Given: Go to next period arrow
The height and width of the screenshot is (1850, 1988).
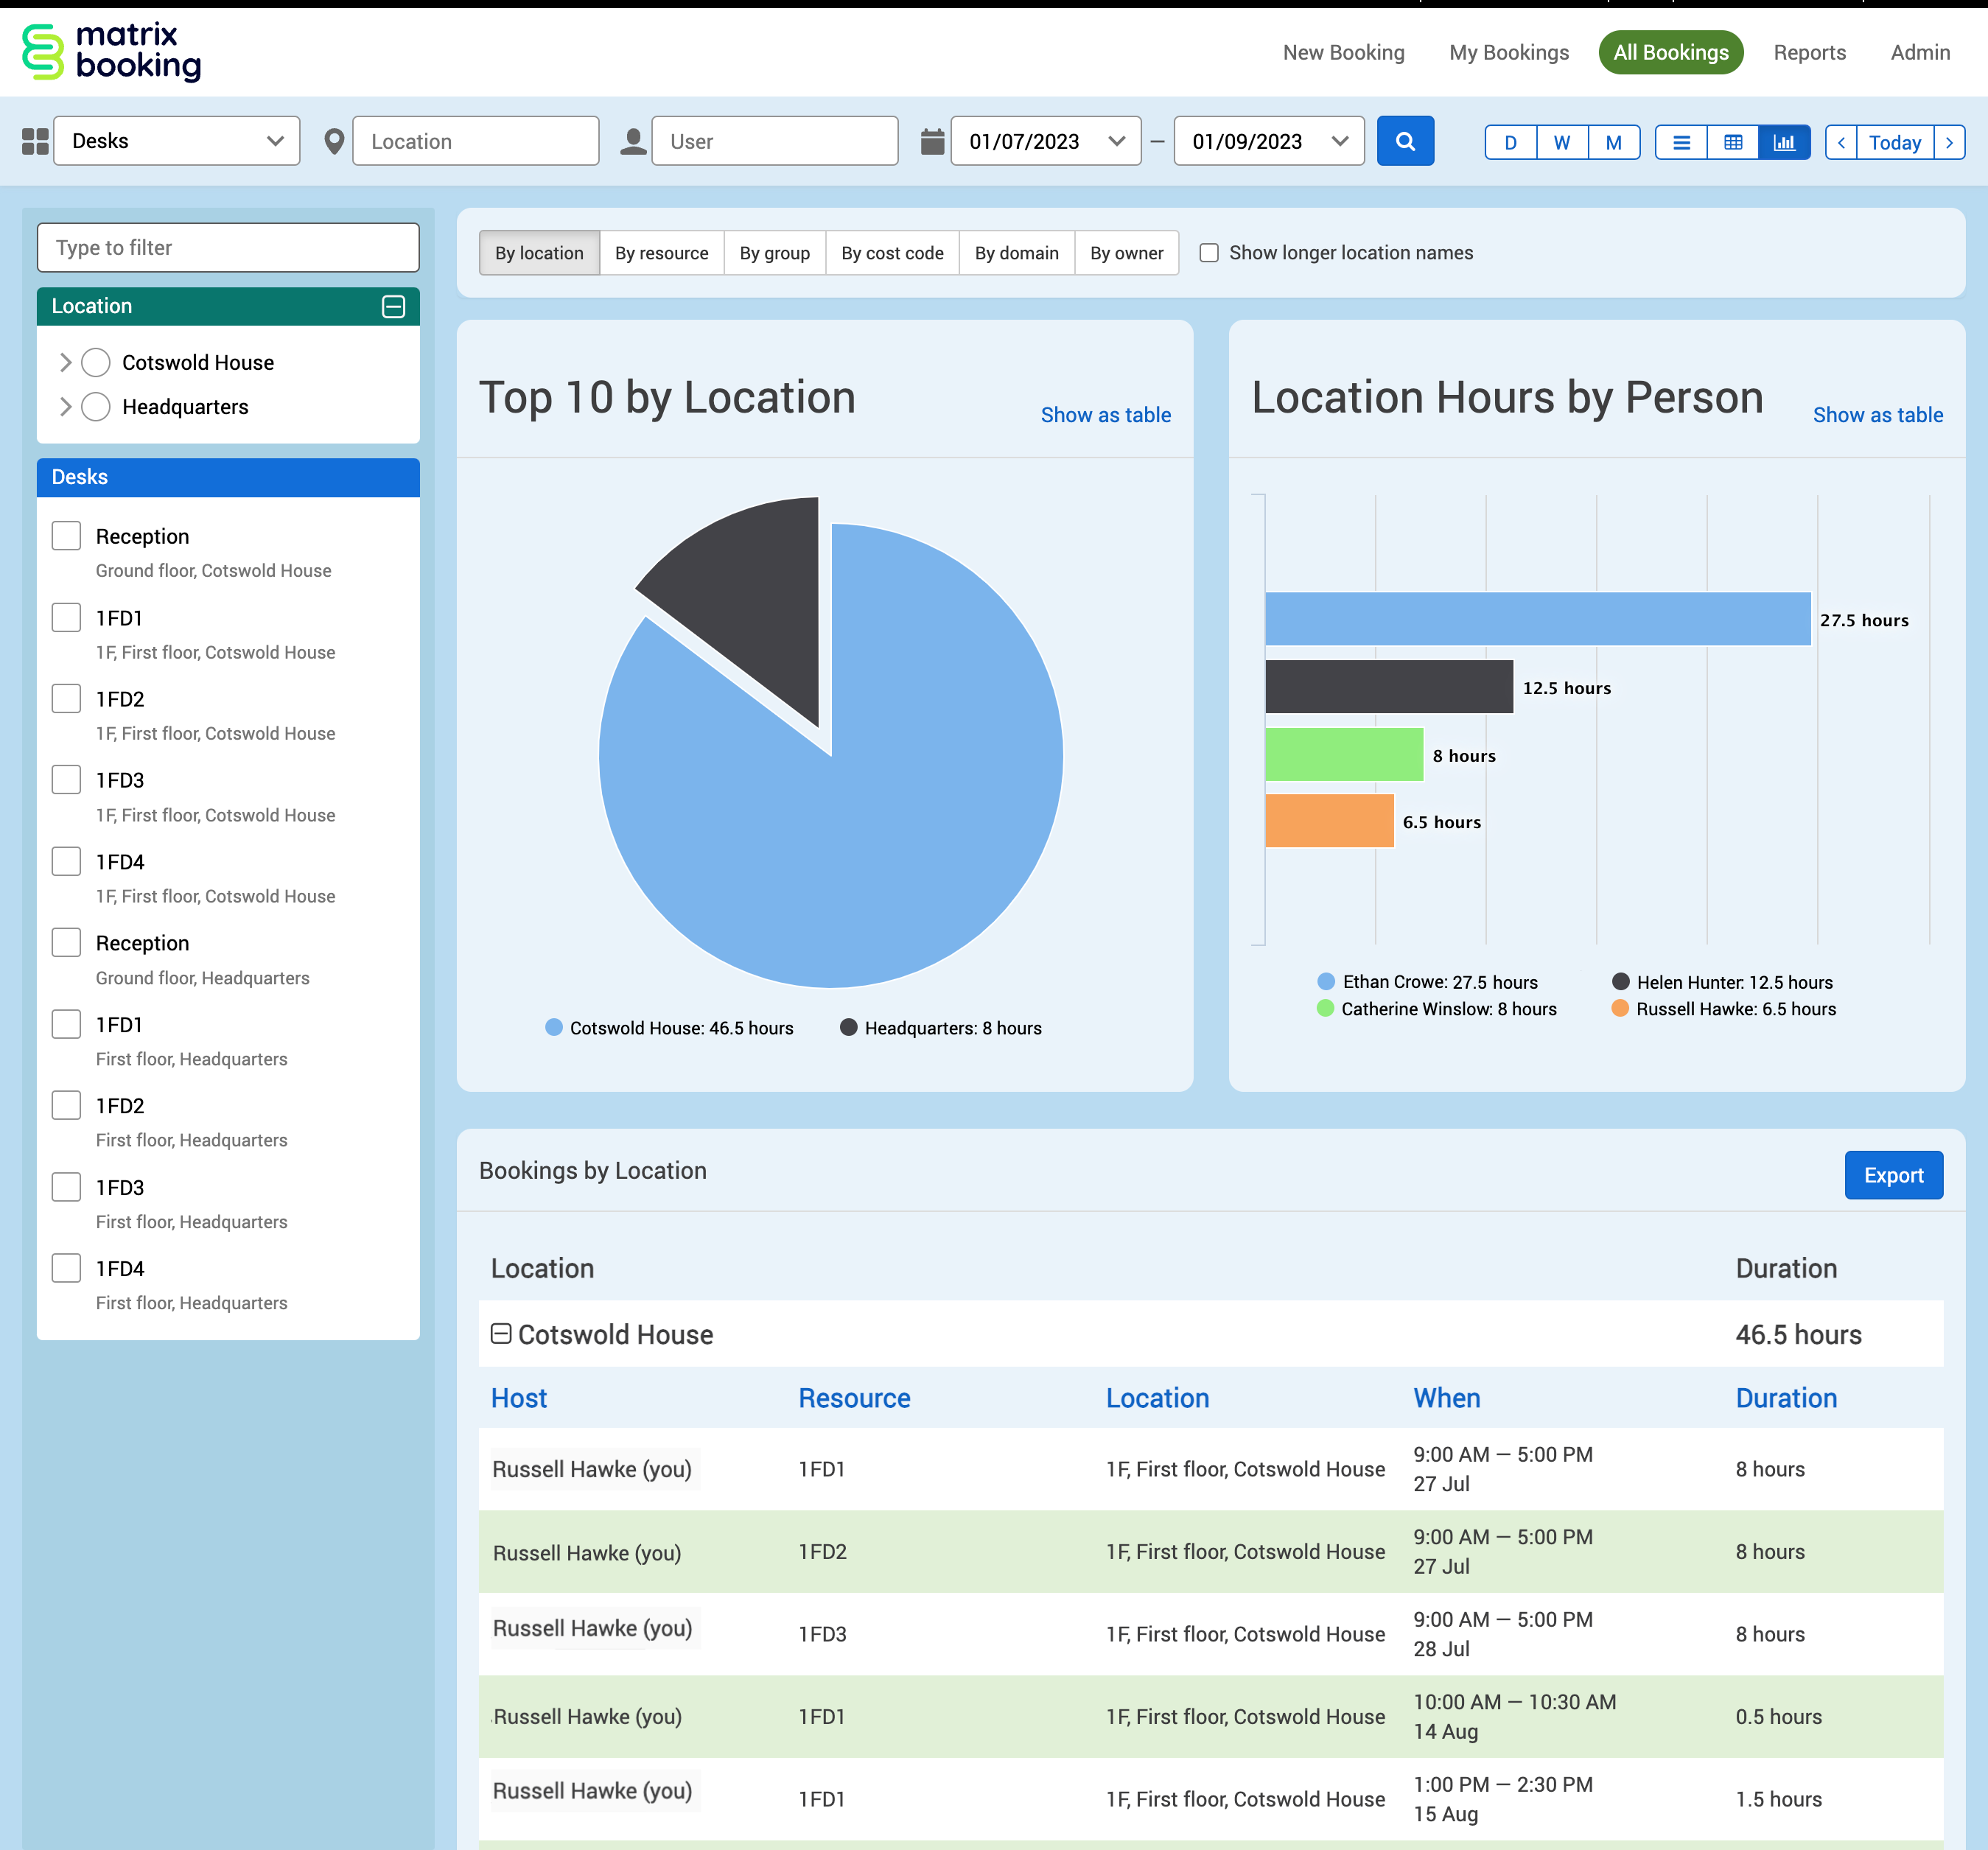Looking at the screenshot, I should (x=1949, y=142).
